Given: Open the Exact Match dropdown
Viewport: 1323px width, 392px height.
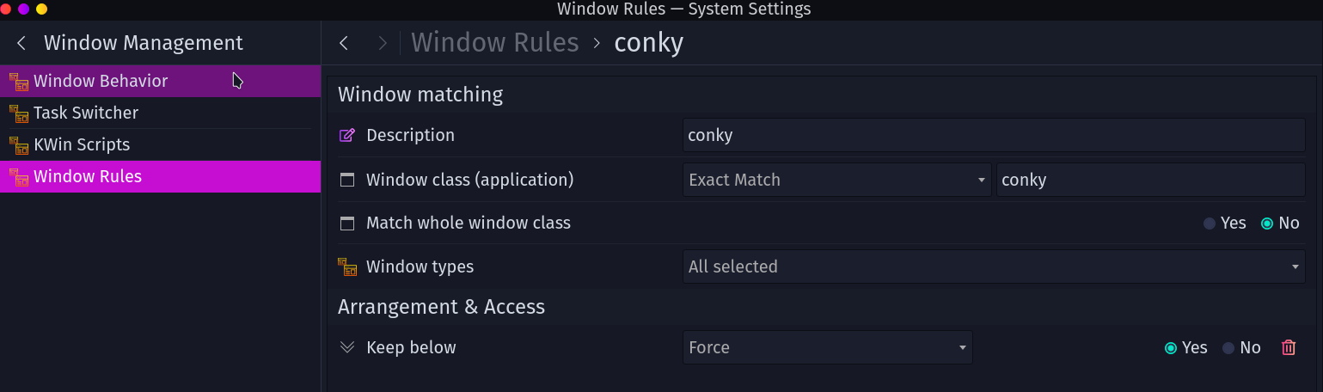Looking at the screenshot, I should pyautogui.click(x=836, y=180).
